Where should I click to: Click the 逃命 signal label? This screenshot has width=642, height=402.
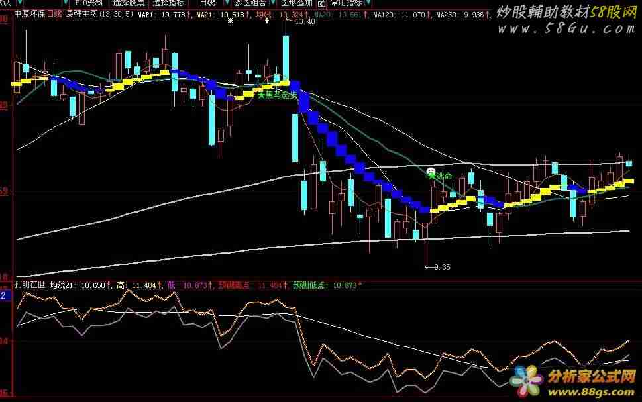pyautogui.click(x=444, y=176)
